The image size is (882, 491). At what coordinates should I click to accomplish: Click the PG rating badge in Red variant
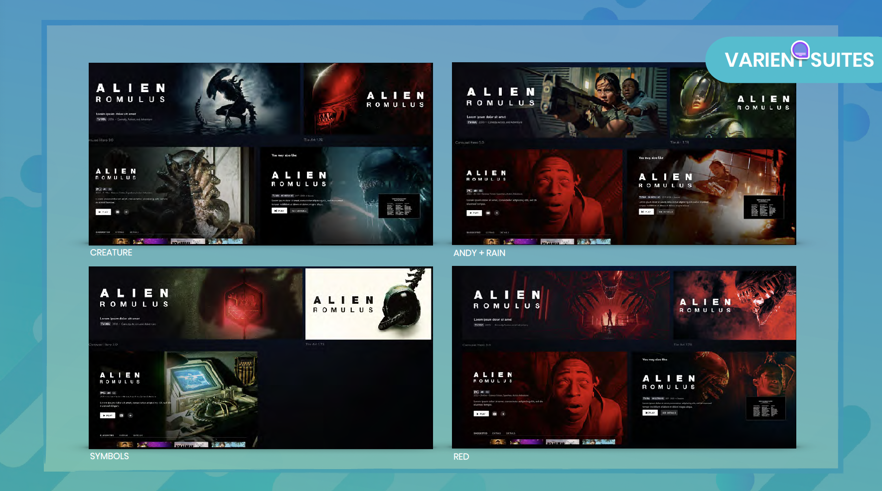[476, 392]
